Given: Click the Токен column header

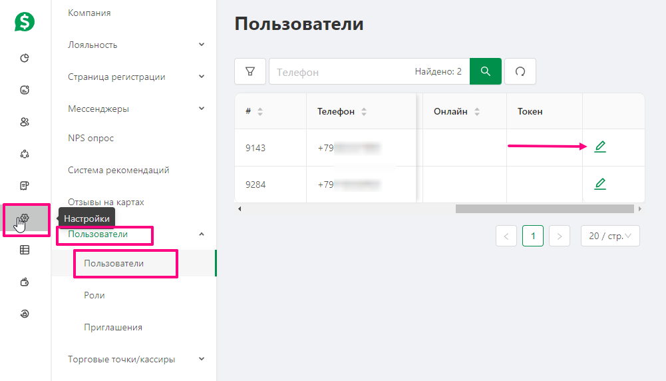Looking at the screenshot, I should click(530, 111).
